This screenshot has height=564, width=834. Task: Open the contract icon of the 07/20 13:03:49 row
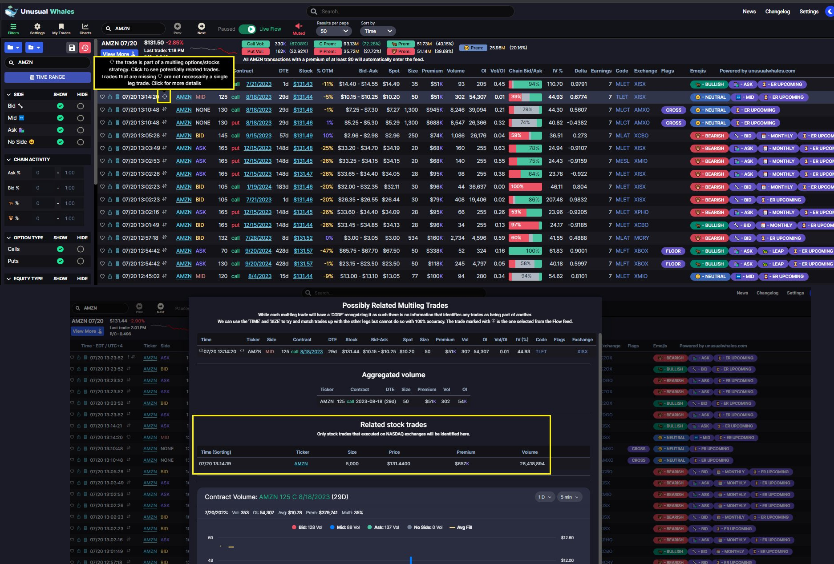pos(117,148)
